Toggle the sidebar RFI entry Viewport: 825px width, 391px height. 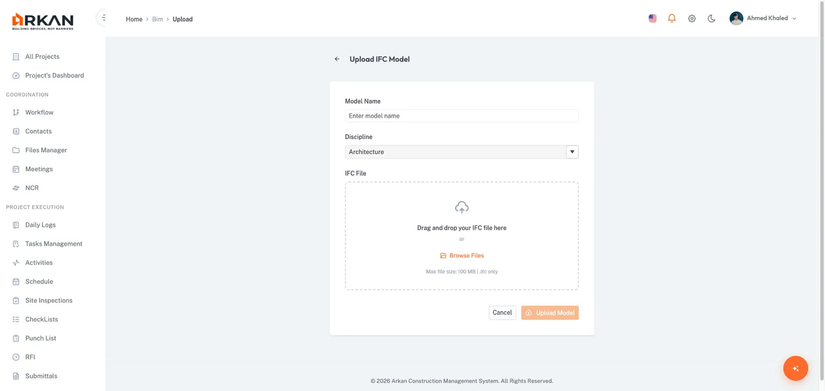(x=29, y=357)
